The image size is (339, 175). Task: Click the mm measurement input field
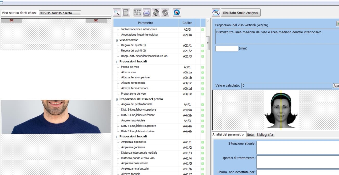226,48
